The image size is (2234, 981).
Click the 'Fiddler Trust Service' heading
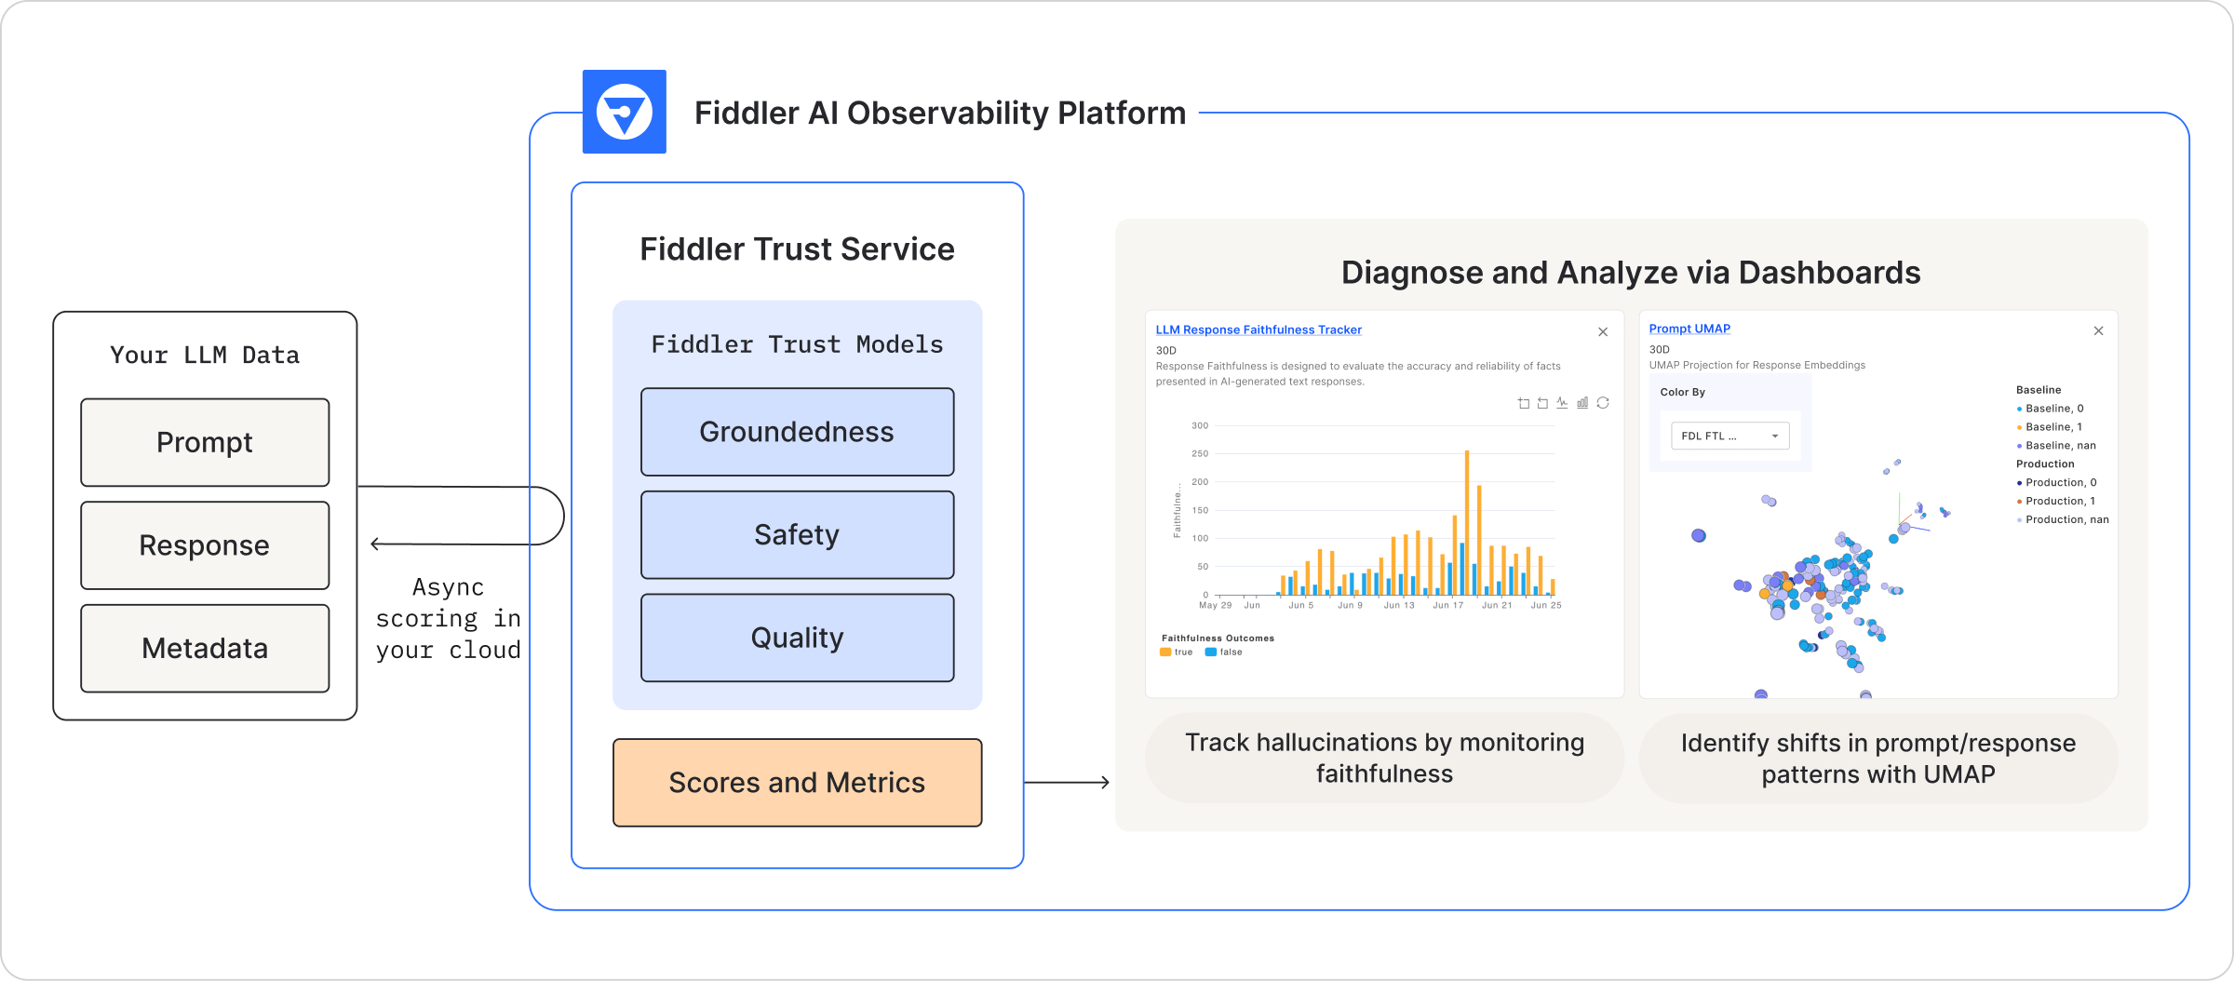[x=797, y=249]
